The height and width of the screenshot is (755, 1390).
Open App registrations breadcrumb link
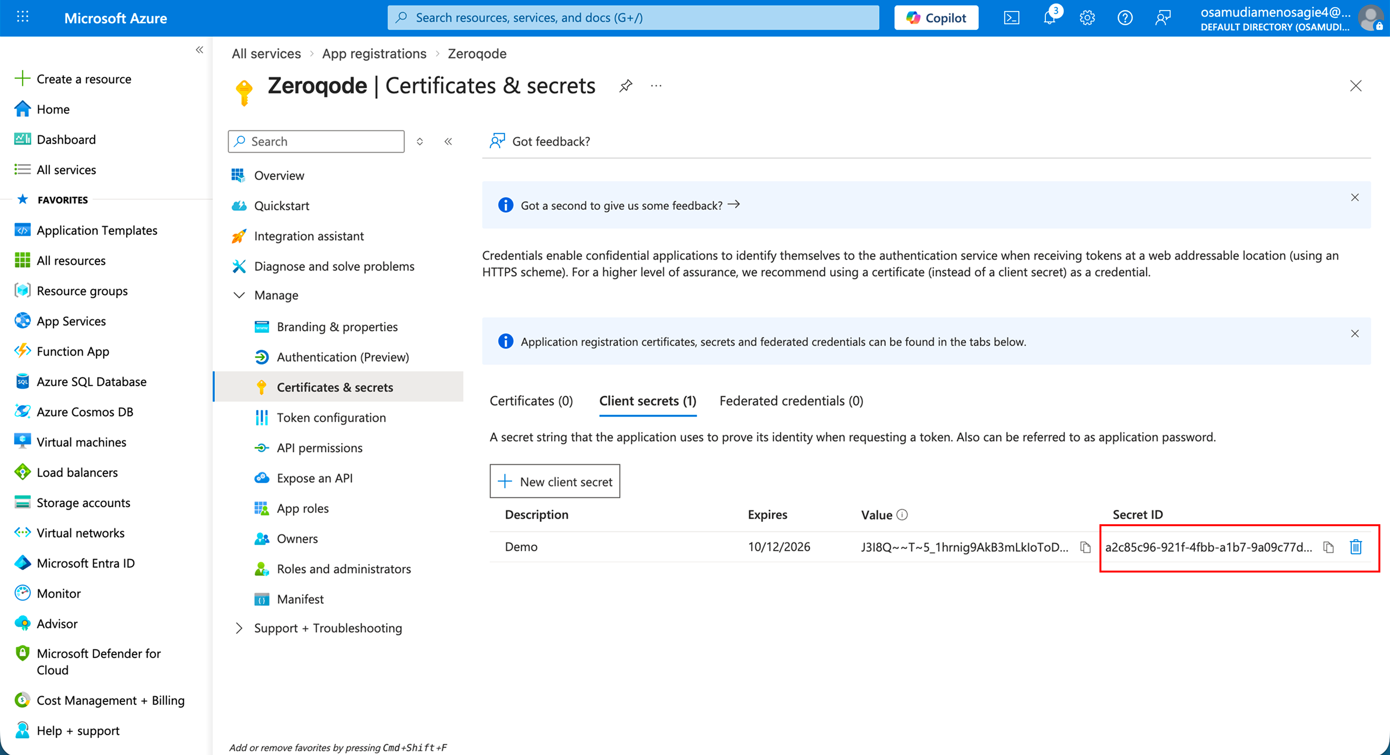(x=374, y=54)
